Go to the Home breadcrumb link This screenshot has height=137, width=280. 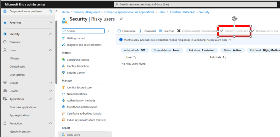coord(66,12)
